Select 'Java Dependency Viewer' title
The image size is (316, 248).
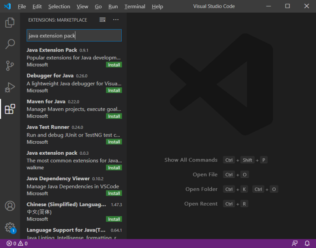click(58, 178)
